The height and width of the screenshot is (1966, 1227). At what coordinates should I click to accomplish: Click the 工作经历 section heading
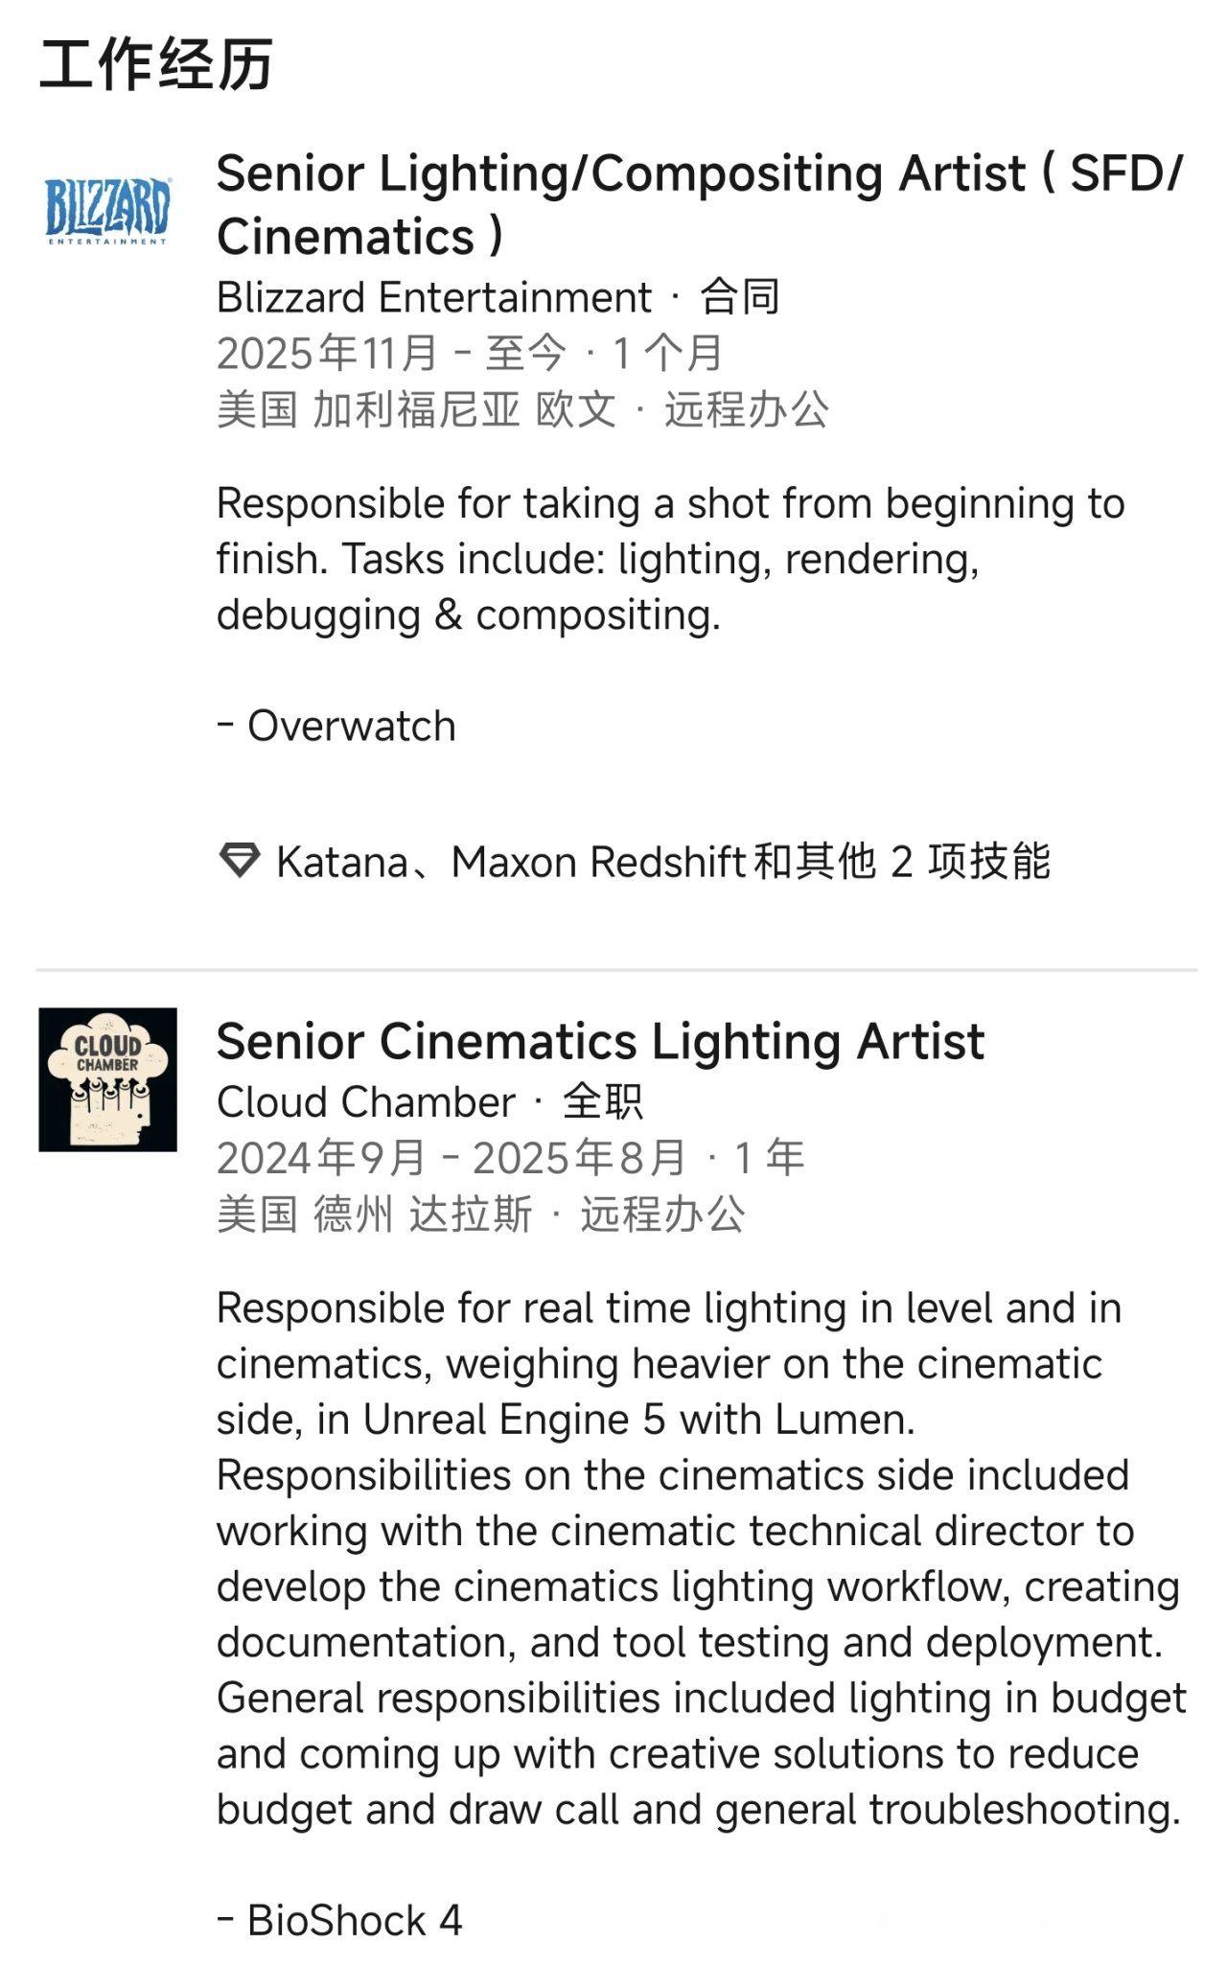click(156, 65)
